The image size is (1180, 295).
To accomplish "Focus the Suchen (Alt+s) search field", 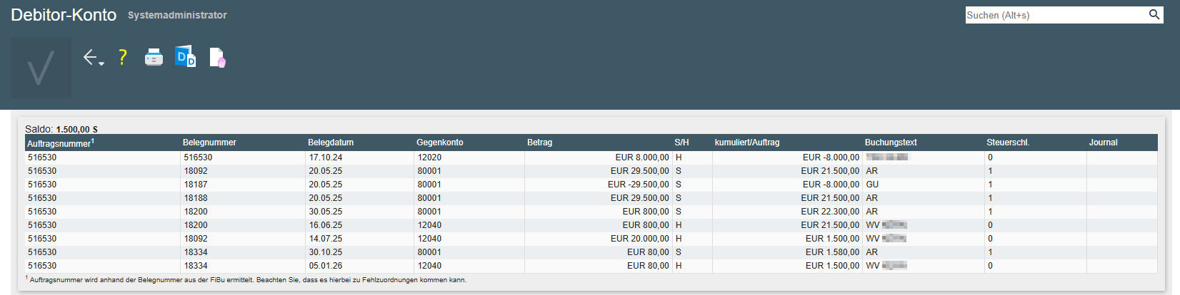I will pyautogui.click(x=1056, y=15).
